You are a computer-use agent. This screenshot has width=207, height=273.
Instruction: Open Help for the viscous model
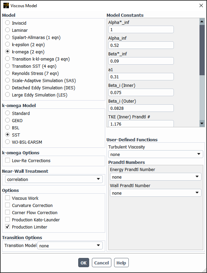(x=121, y=263)
